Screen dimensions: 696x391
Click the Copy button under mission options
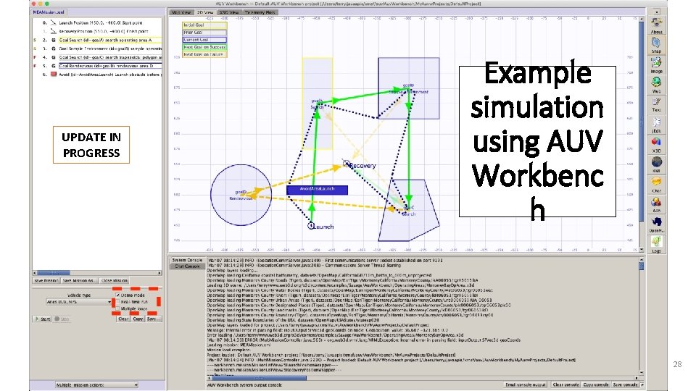138,319
